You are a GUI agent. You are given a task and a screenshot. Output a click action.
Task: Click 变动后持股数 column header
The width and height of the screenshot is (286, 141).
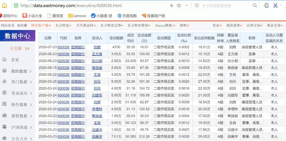204,38
